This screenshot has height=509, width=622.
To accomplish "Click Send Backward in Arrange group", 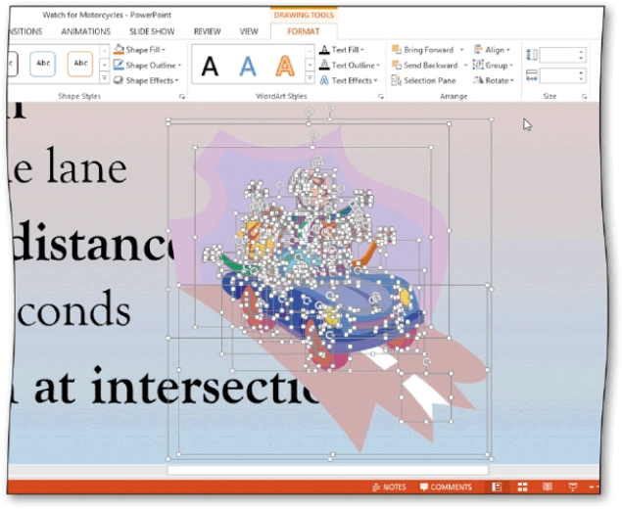I will [x=424, y=65].
